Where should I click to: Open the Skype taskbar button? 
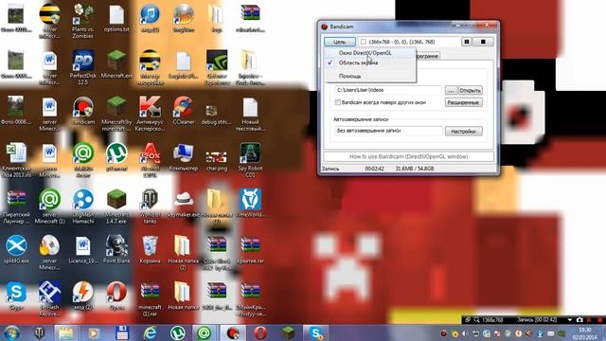tap(315, 332)
